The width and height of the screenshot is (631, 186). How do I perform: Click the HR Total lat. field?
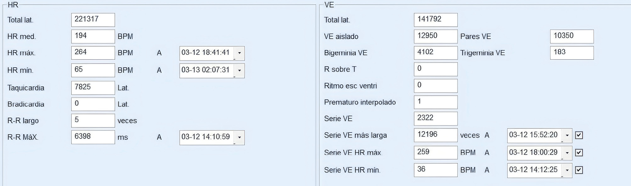tap(93, 20)
